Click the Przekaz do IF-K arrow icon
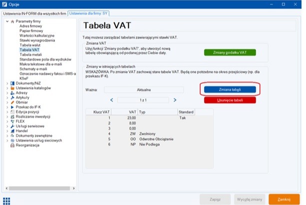Image resolution: width=306 pixels, height=205 pixels. [x=12, y=107]
